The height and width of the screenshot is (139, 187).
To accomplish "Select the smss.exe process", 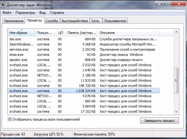I will [x=83, y=55].
